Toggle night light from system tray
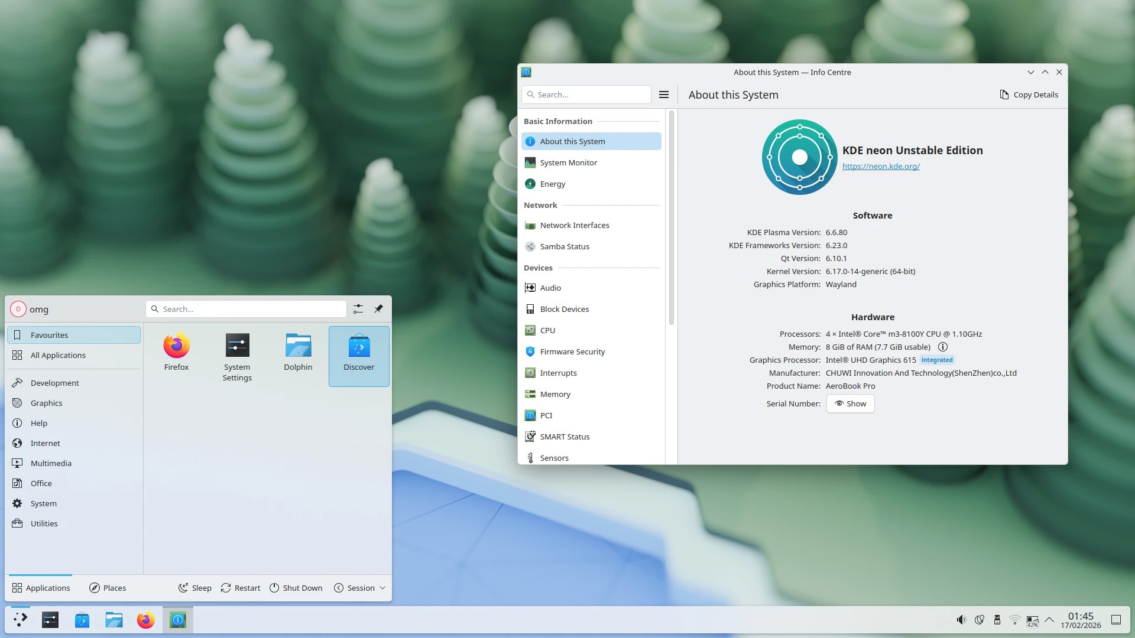 [x=980, y=620]
